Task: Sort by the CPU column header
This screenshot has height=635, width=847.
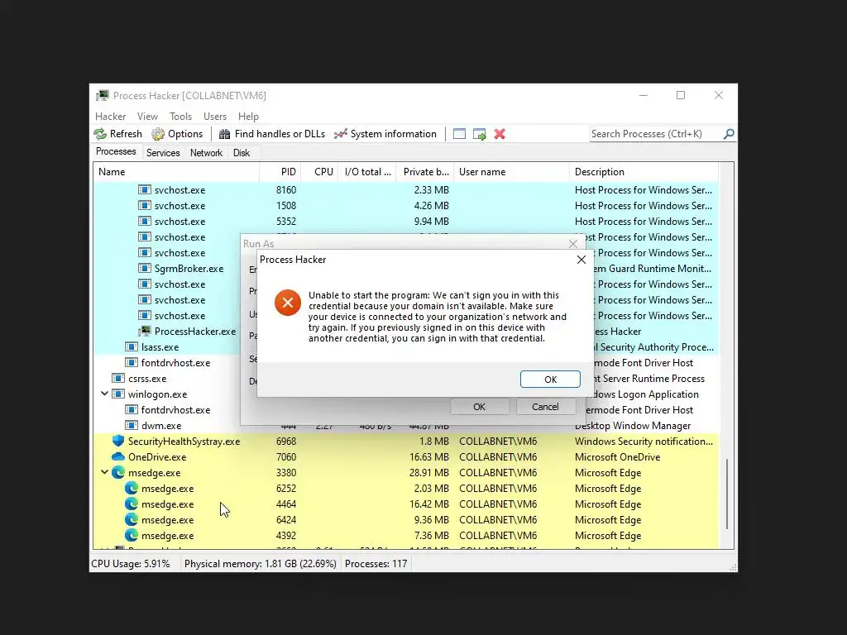Action: (x=320, y=172)
